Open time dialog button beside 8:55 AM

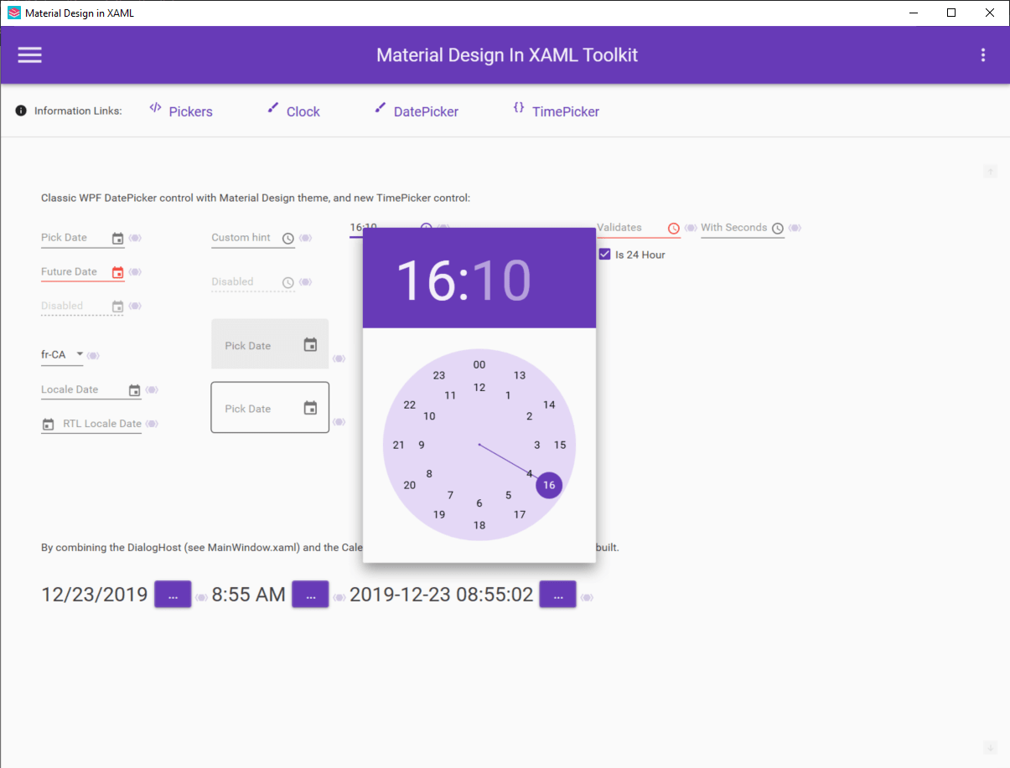(x=310, y=594)
